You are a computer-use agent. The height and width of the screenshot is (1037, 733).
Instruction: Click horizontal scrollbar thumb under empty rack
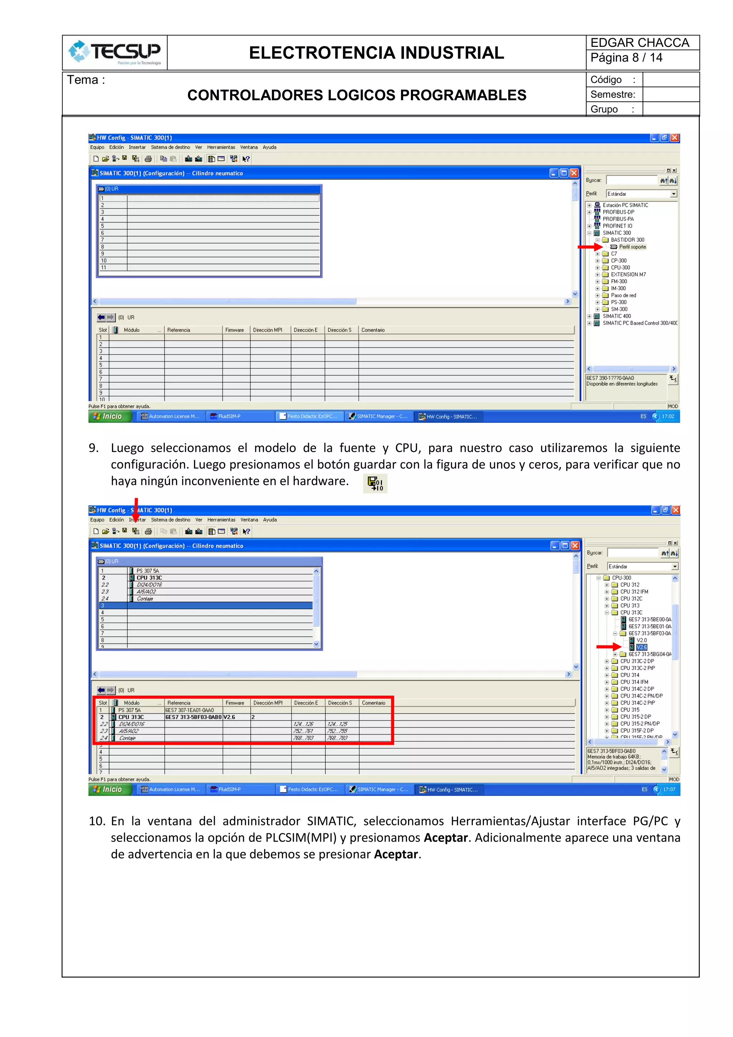point(228,301)
